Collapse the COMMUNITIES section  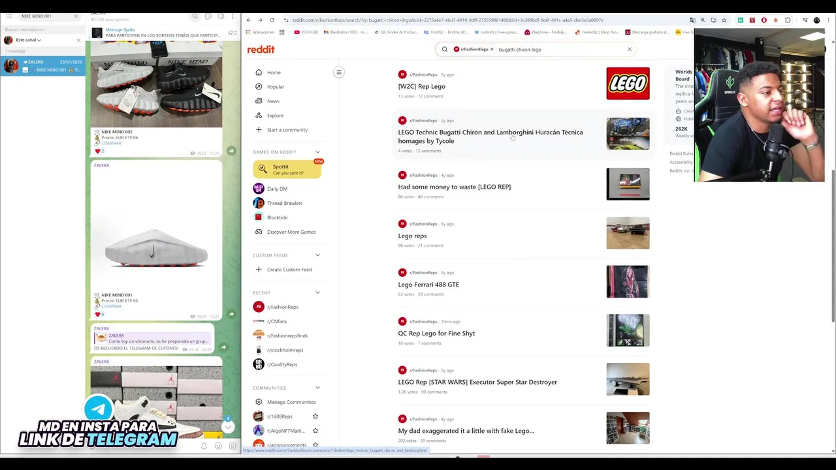[317, 388]
